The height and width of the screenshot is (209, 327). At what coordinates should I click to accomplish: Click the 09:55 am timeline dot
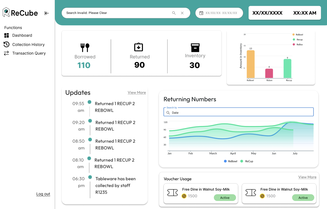[x=89, y=102]
